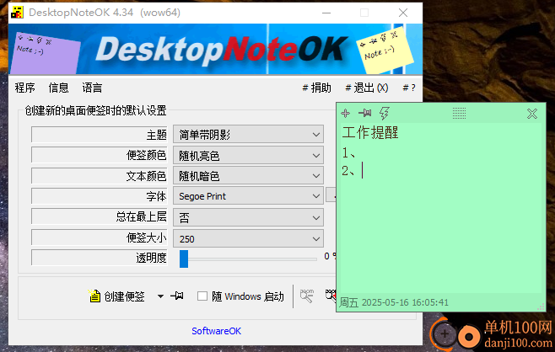Click the pushpin icon beside 创建便签
This screenshot has height=352, width=555.
point(177,296)
